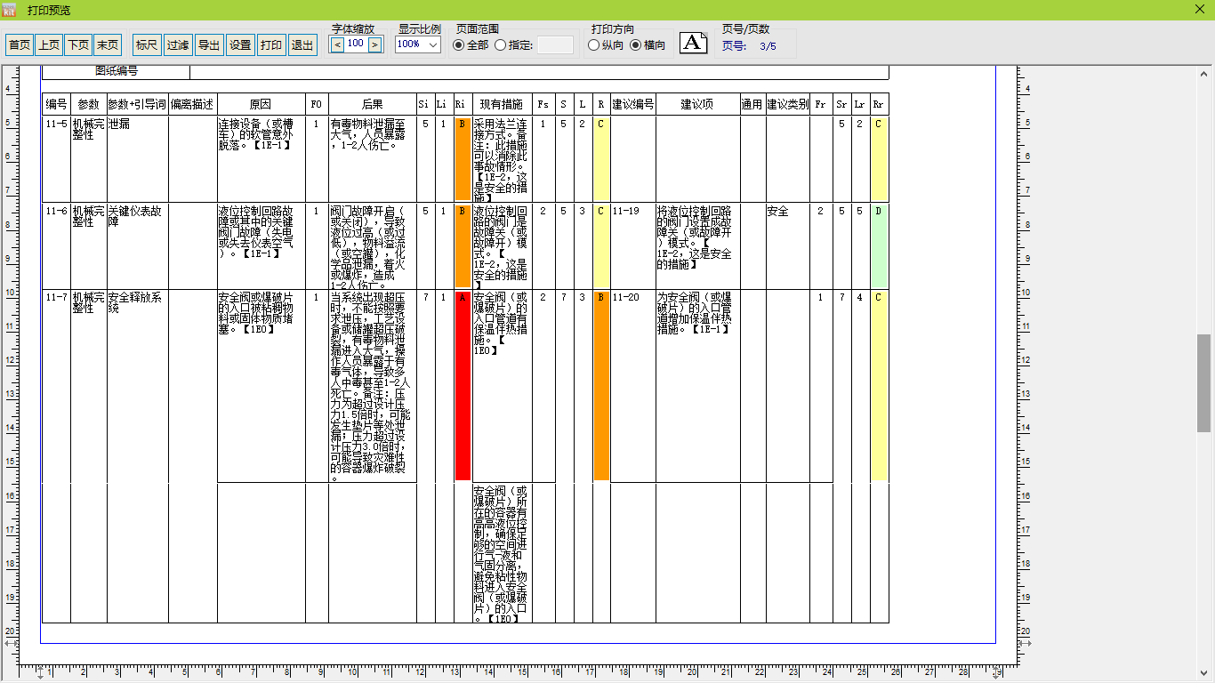1215x683 pixels.
Task: Select the 指定 page range radio
Action: pyautogui.click(x=513, y=45)
